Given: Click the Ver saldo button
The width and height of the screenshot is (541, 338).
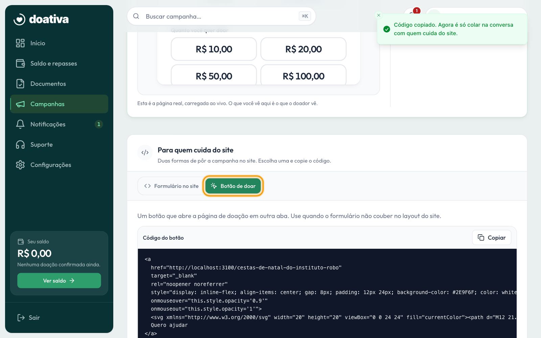Looking at the screenshot, I should (x=59, y=281).
